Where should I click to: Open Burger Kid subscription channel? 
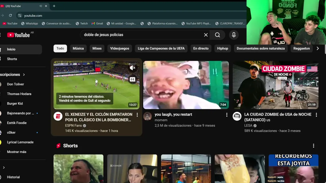pos(21,103)
